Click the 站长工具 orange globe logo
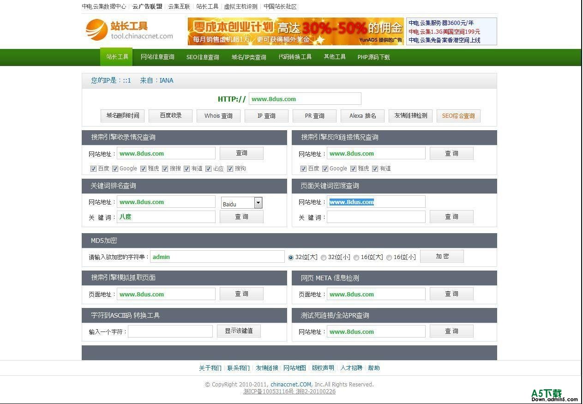Image resolution: width=583 pixels, height=404 pixels. pyautogui.click(x=96, y=30)
